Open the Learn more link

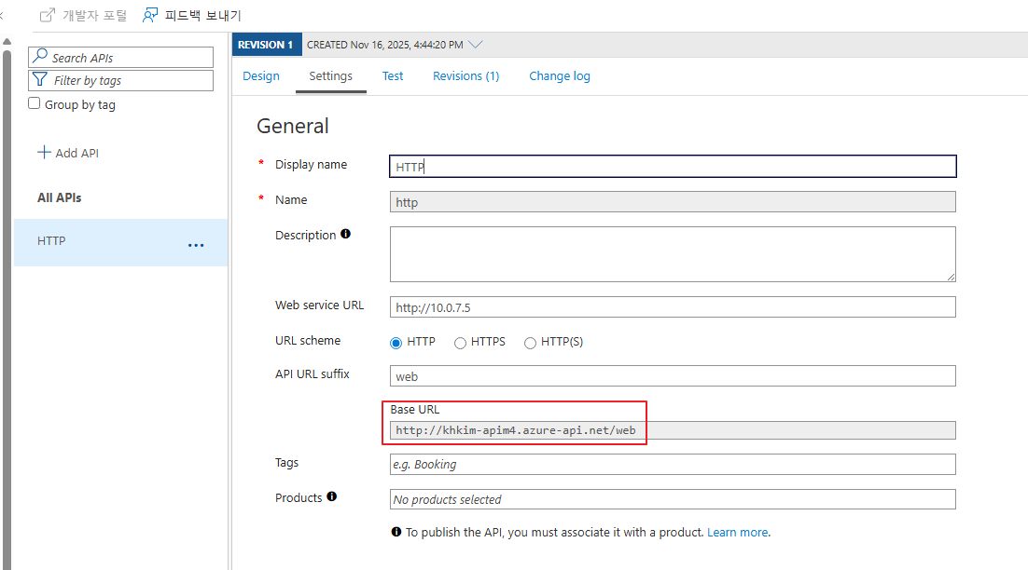pyautogui.click(x=738, y=532)
